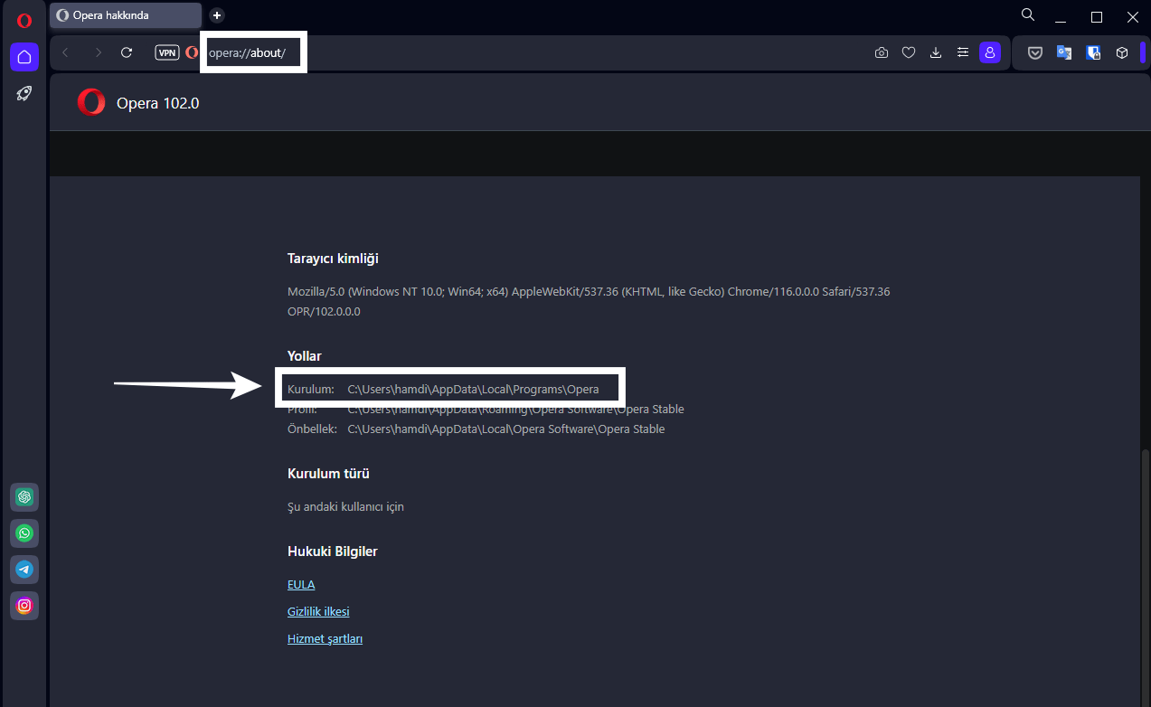Click 'Şu andaki kullanıcı için' text
This screenshot has height=707, width=1151.
(x=345, y=507)
